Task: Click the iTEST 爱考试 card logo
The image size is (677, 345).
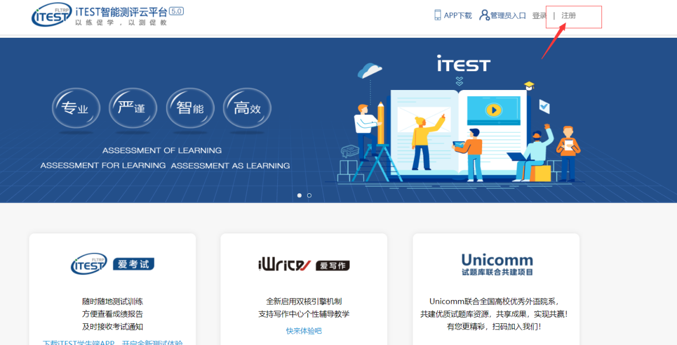Action: pos(112,264)
